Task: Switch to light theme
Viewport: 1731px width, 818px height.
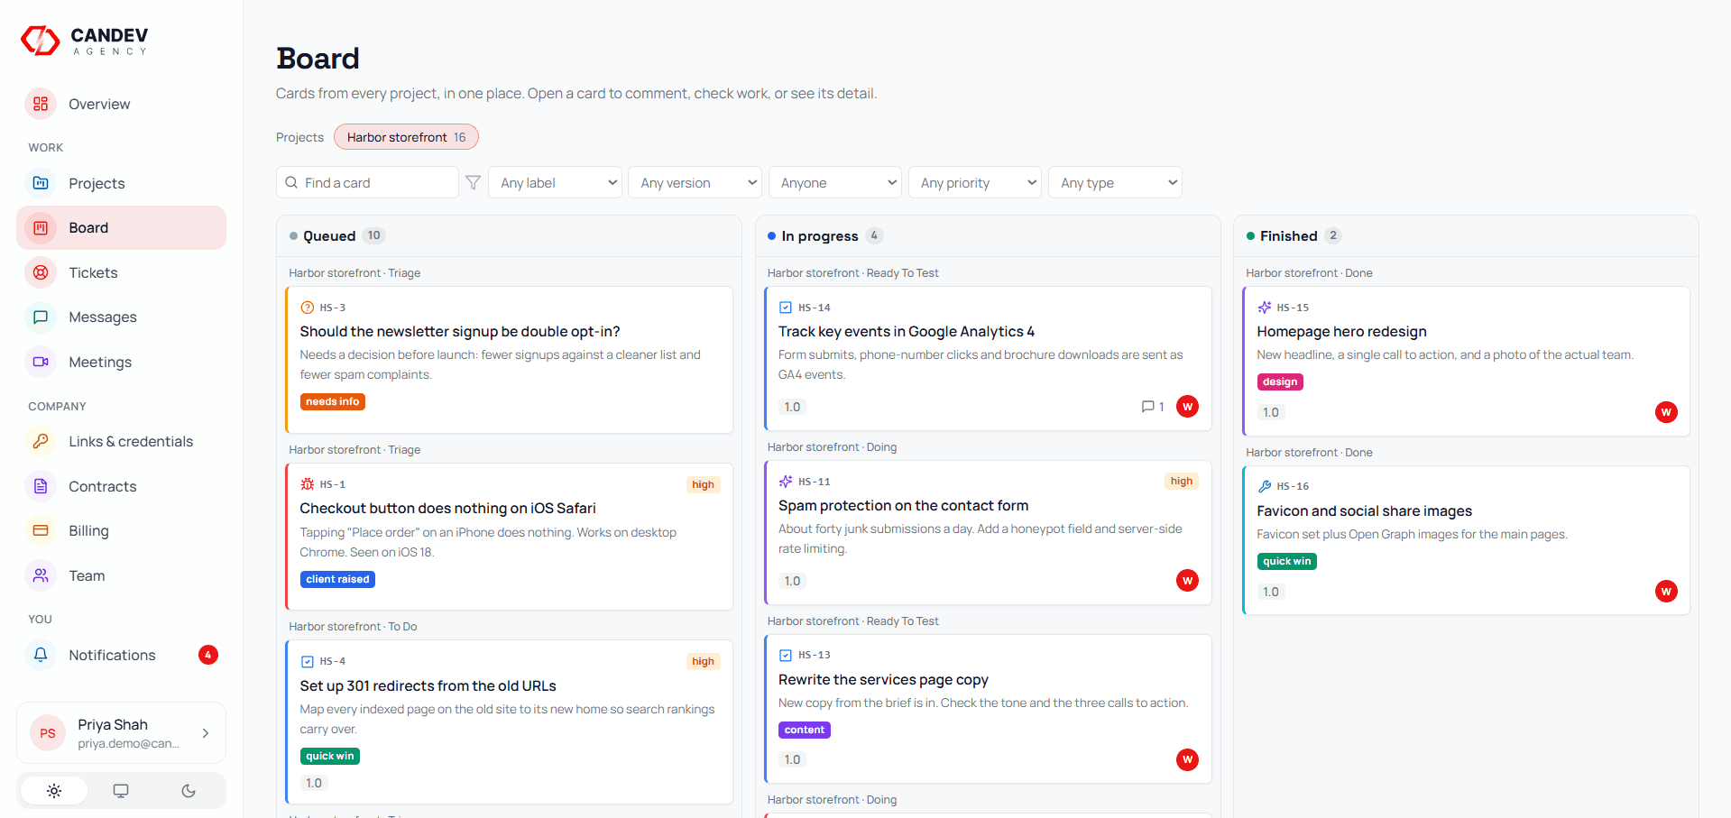Action: click(x=54, y=791)
